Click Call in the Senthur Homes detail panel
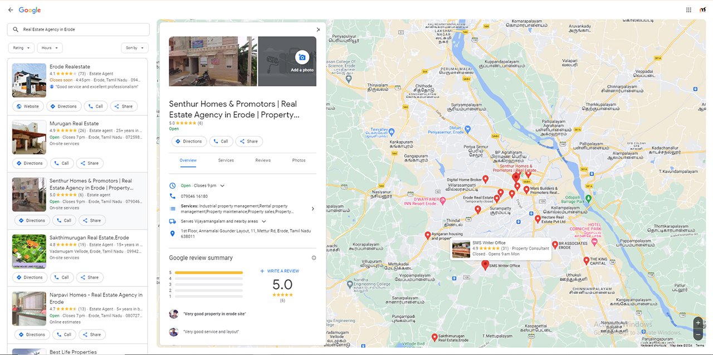713x355 pixels. click(x=221, y=142)
